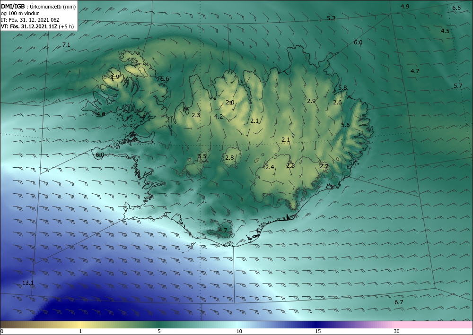Click the 6.7 value label
This screenshot has width=473, height=335.
(x=399, y=302)
